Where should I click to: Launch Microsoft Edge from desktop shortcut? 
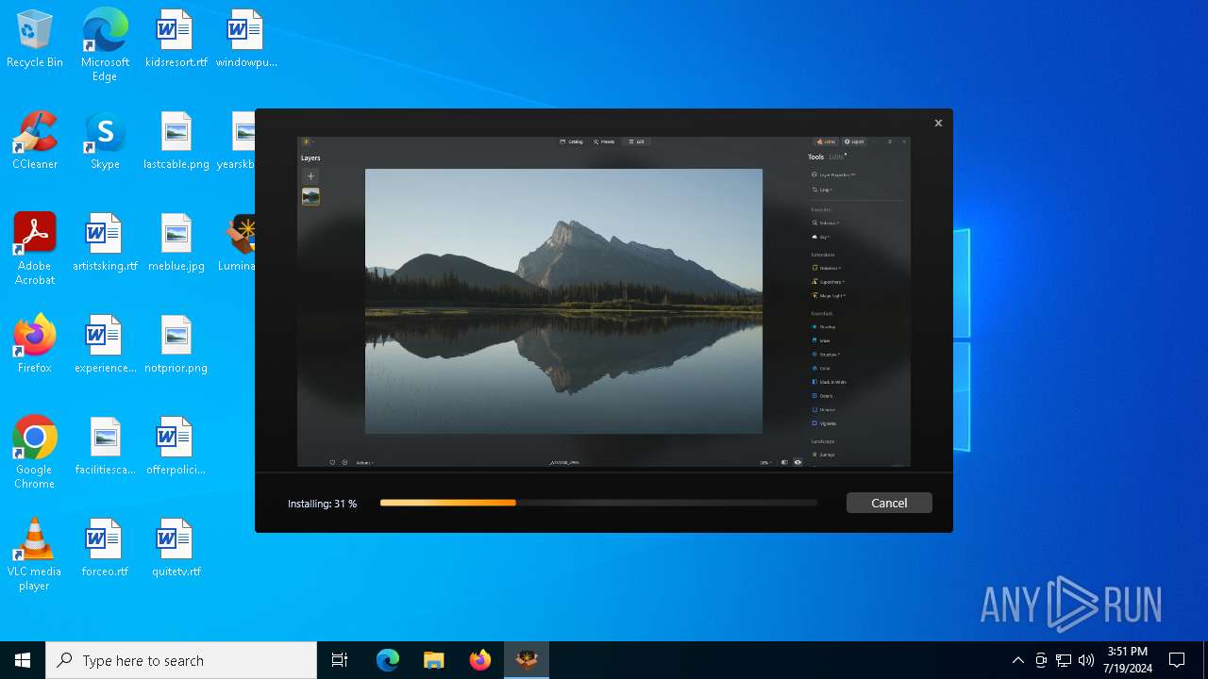pos(105,44)
